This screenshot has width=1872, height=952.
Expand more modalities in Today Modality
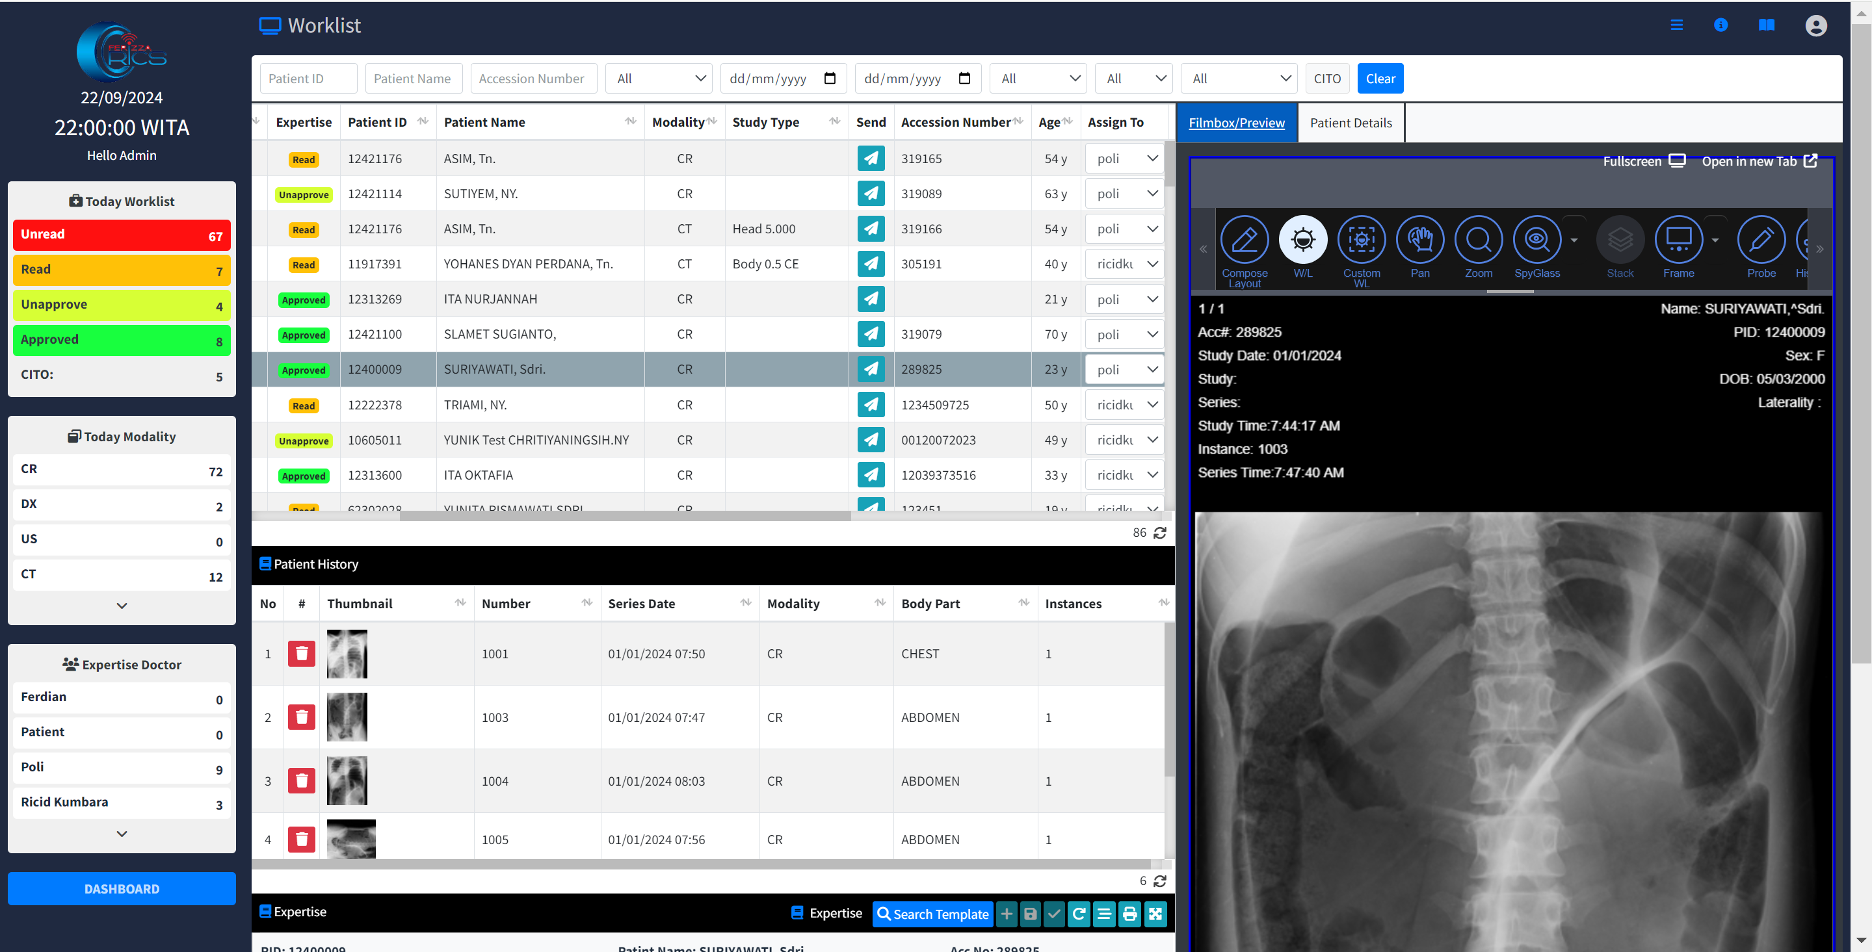122,606
